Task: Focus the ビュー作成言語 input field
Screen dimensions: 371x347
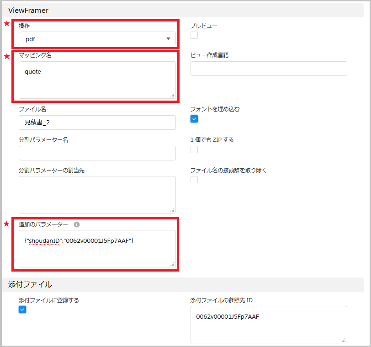Action: [269, 69]
